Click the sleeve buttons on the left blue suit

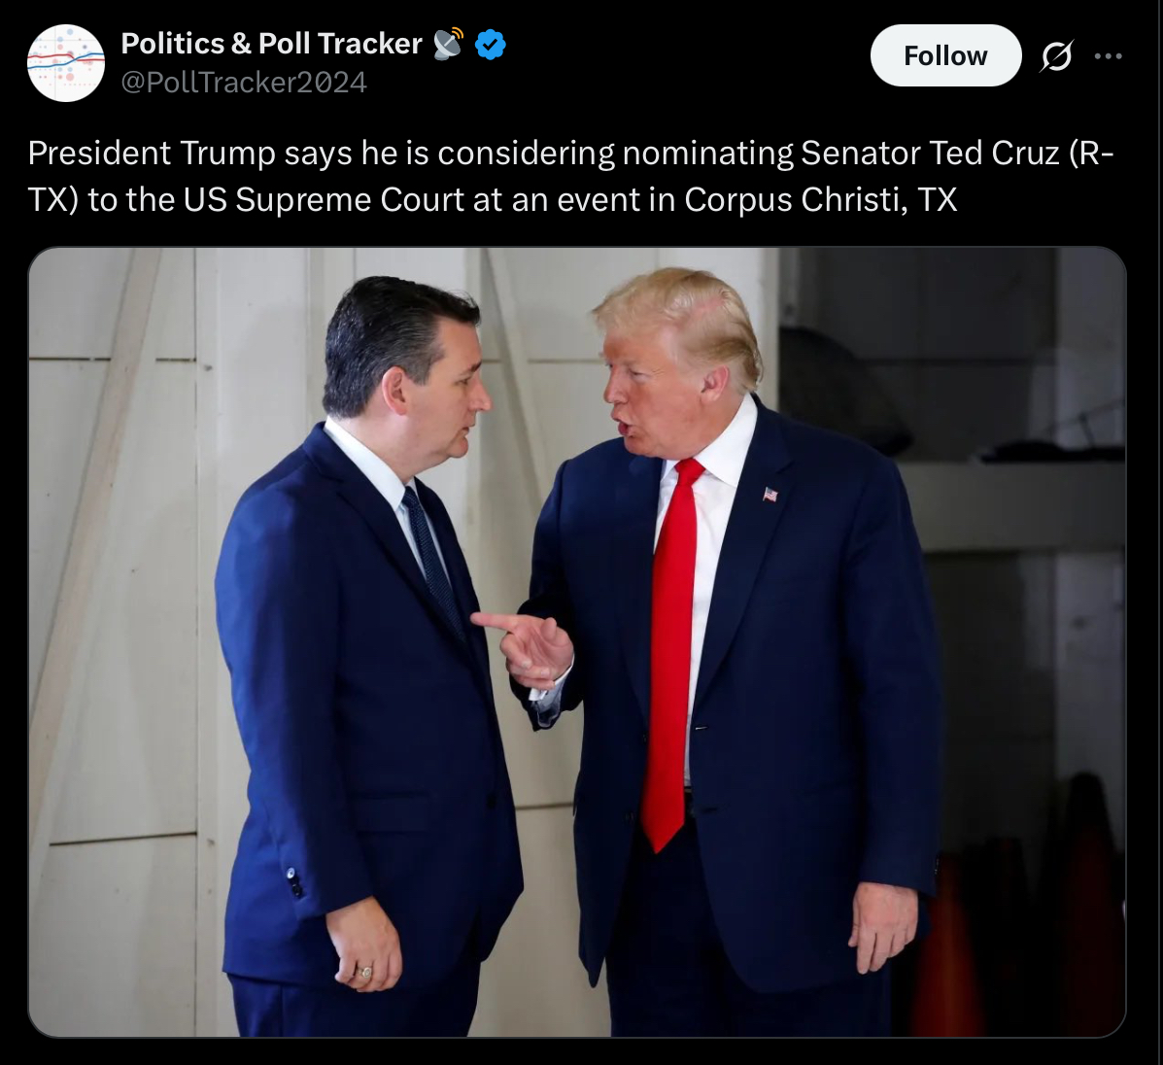(293, 881)
